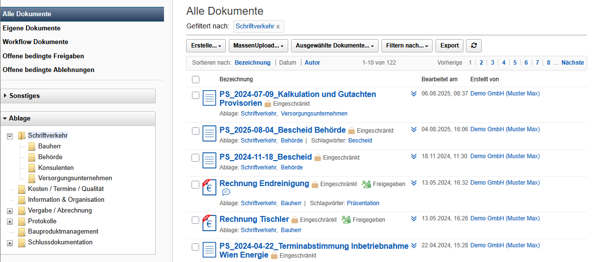Click the Freigegeben status icon of Rechnung Endreinigung
This screenshot has width=598, height=262.
click(x=366, y=184)
